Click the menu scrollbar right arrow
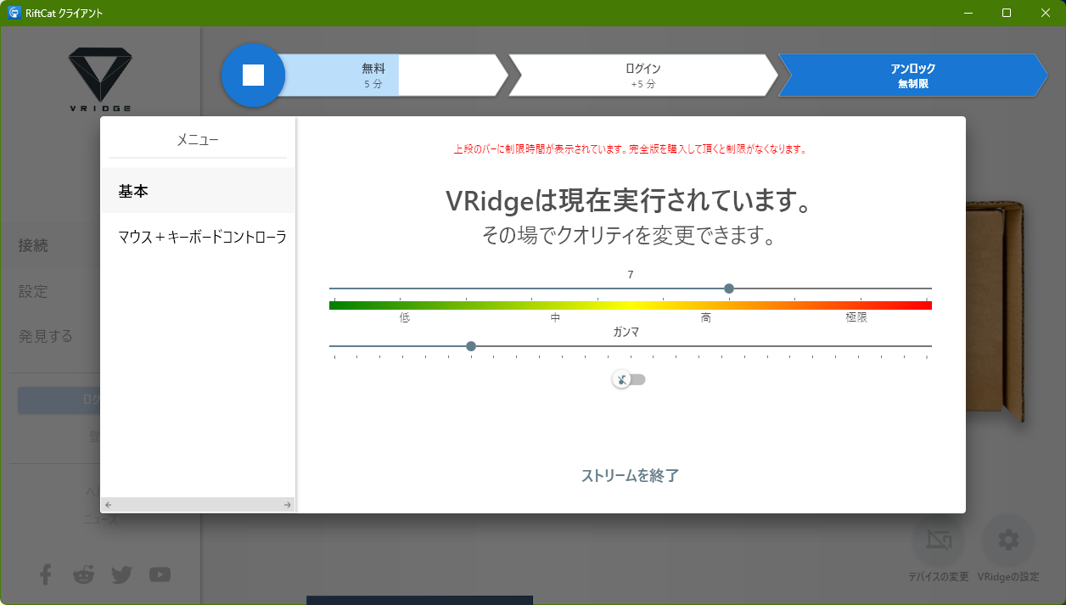 (x=288, y=505)
